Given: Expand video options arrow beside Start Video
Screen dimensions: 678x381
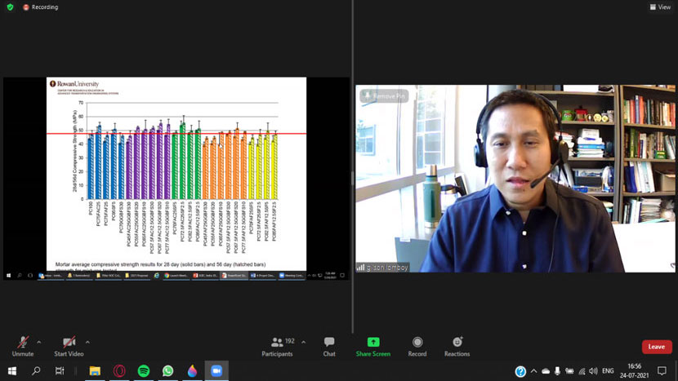Looking at the screenshot, I should click(x=87, y=342).
